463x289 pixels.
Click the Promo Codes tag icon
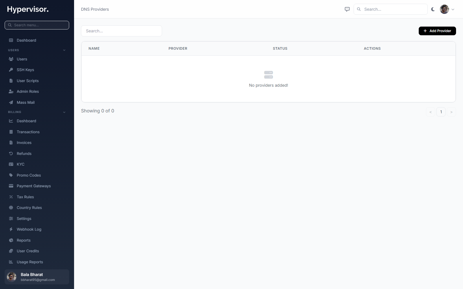click(11, 175)
